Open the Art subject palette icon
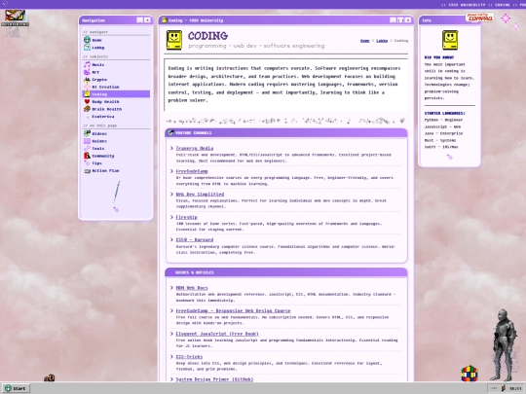Viewport: 526px width, 394px height. tap(87, 72)
